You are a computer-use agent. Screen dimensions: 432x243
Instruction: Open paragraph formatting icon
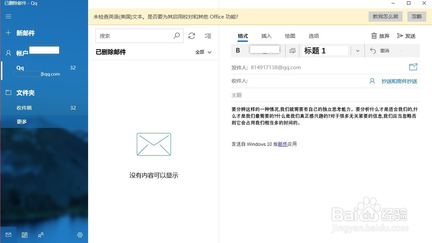click(x=292, y=50)
